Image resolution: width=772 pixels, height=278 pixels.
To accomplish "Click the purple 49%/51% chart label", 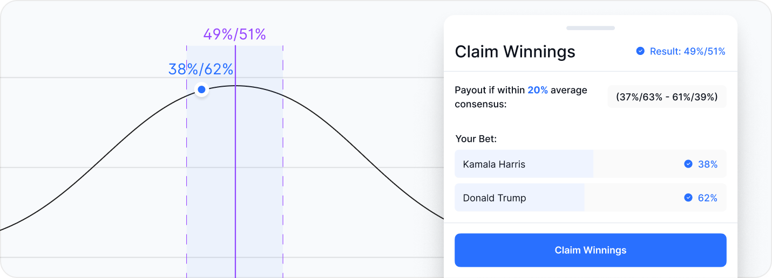I will pyautogui.click(x=234, y=34).
